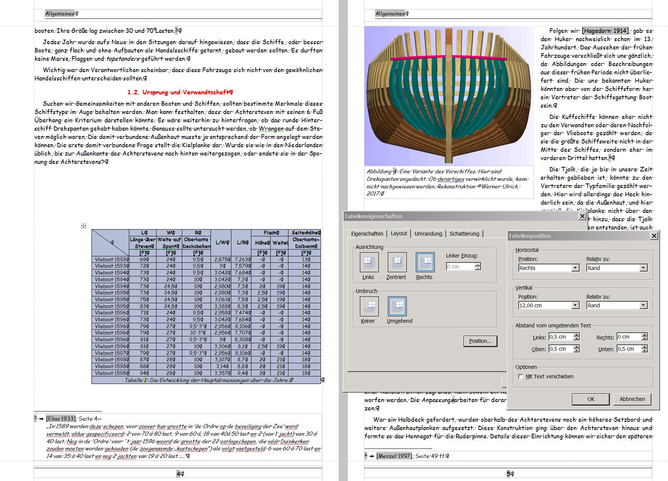The height and width of the screenshot is (481, 668).
Task: Switch to the Umrandung tab
Action: pyautogui.click(x=428, y=234)
